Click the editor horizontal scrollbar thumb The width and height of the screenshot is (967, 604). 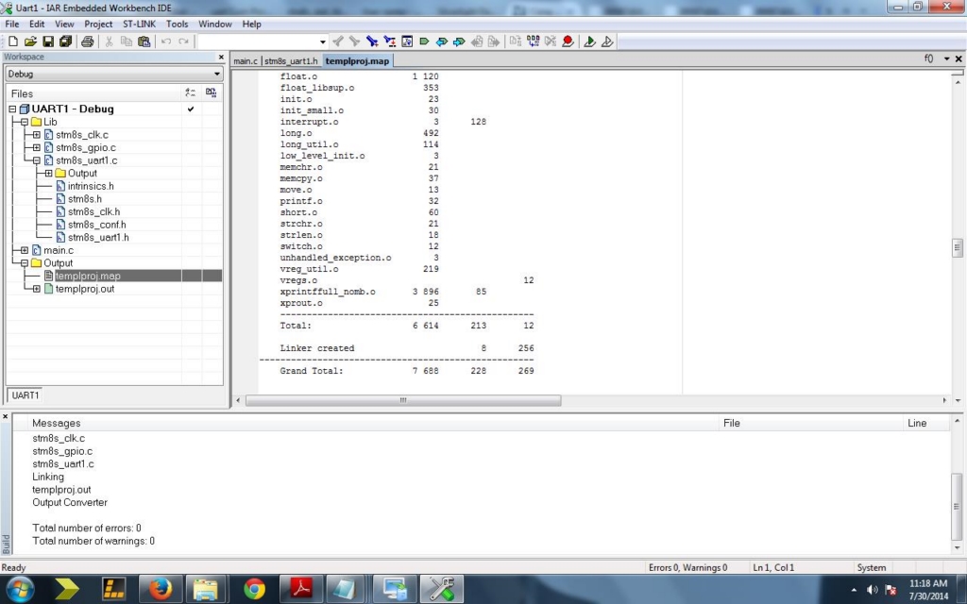click(x=402, y=400)
